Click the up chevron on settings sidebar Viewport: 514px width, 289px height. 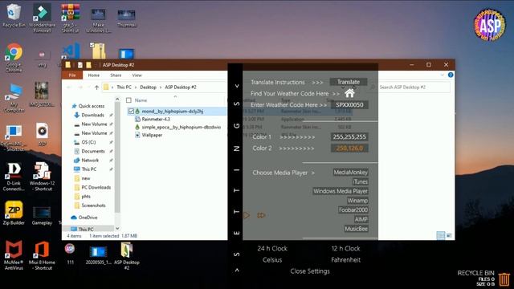[x=237, y=271]
